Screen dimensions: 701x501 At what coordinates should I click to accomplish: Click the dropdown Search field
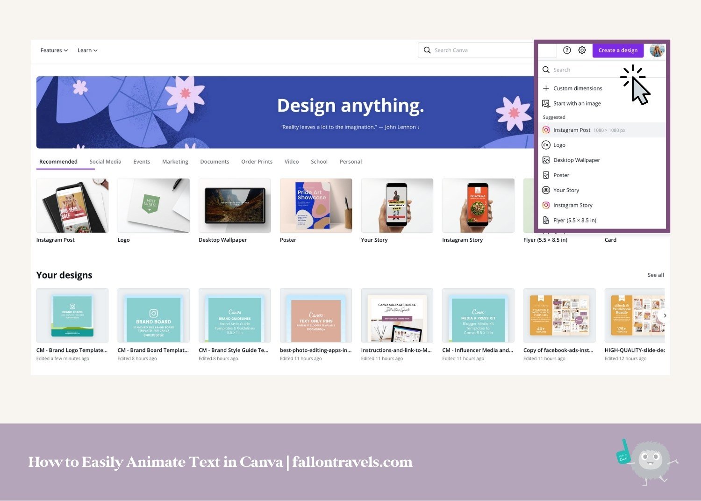point(602,70)
